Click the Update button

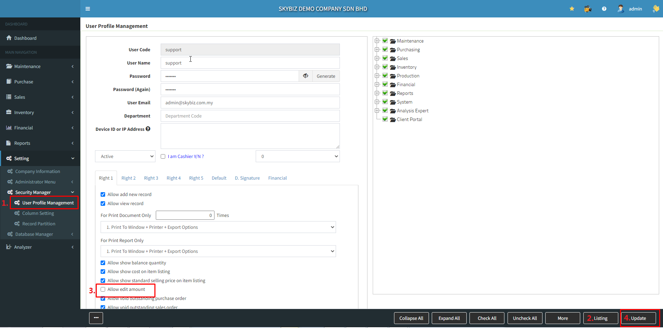pos(638,318)
